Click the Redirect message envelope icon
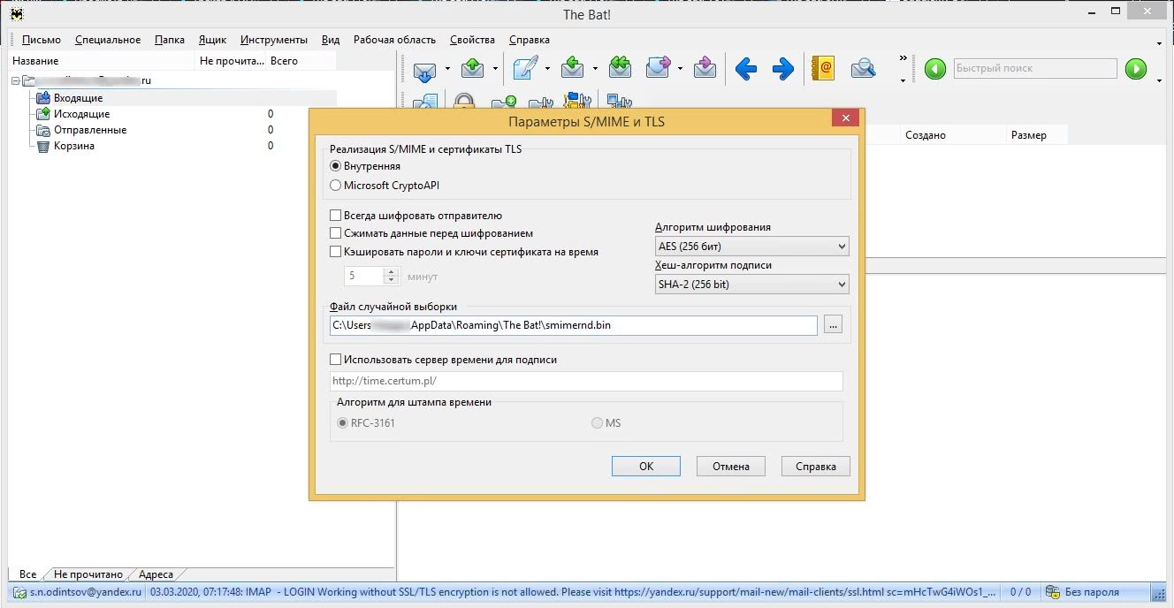The width and height of the screenshot is (1174, 608). pos(705,69)
